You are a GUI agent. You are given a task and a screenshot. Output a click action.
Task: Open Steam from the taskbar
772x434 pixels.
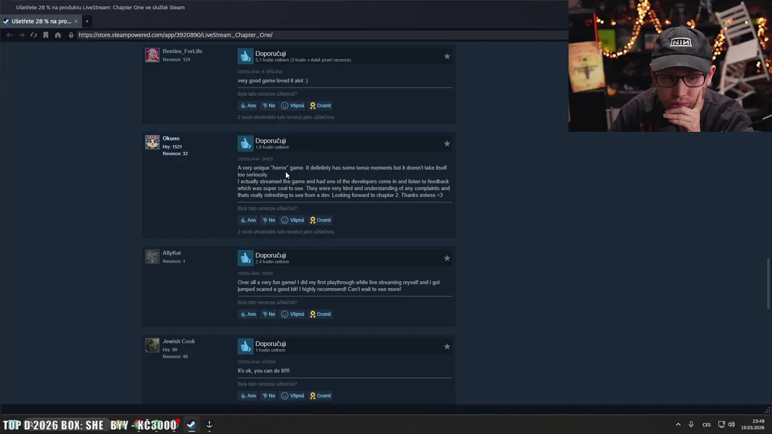pos(191,424)
